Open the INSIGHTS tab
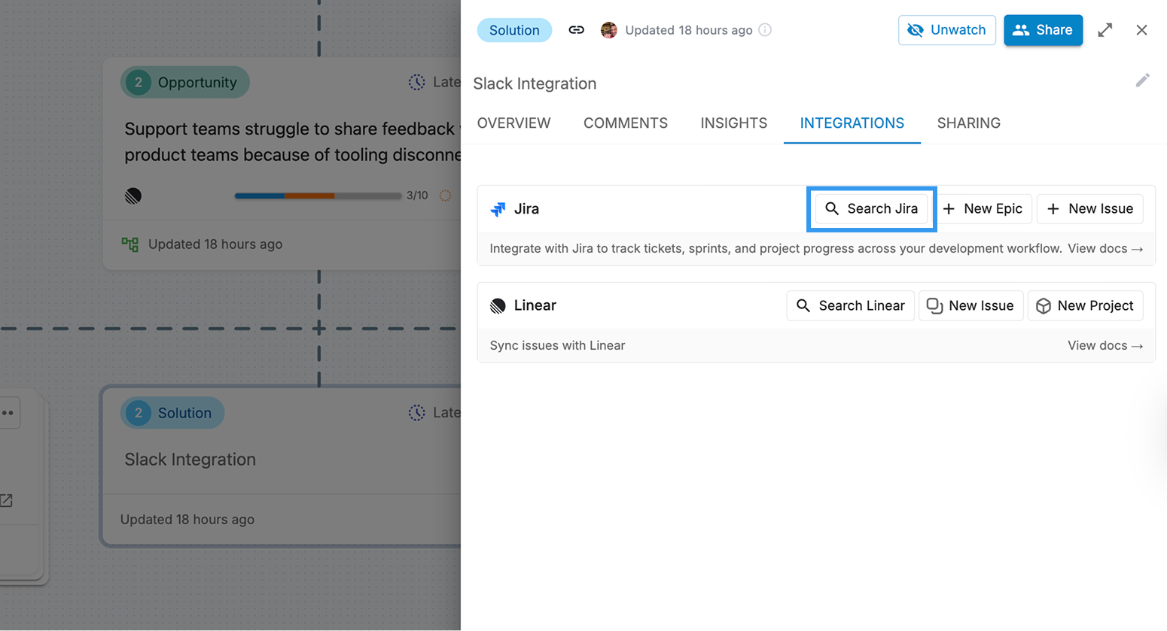This screenshot has width=1167, height=631. coord(733,123)
